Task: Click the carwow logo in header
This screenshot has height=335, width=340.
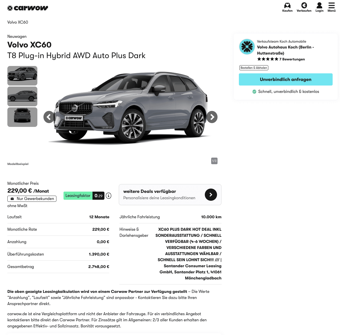Action: pos(28,8)
